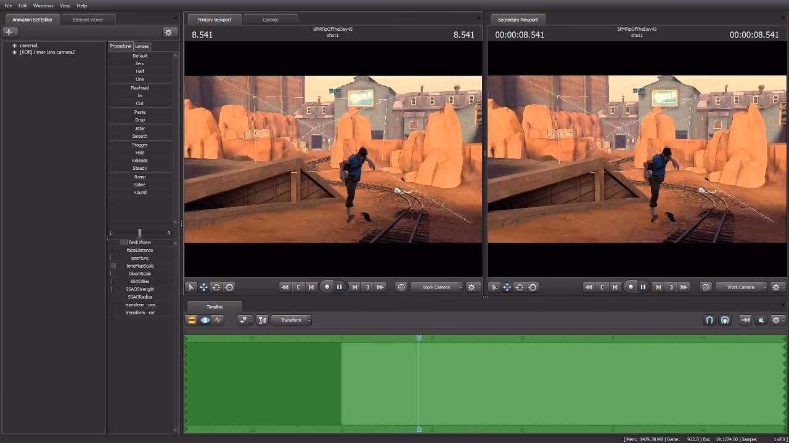The height and width of the screenshot is (443, 789).
Task: Apply the Default procedural preset
Action: (140, 56)
